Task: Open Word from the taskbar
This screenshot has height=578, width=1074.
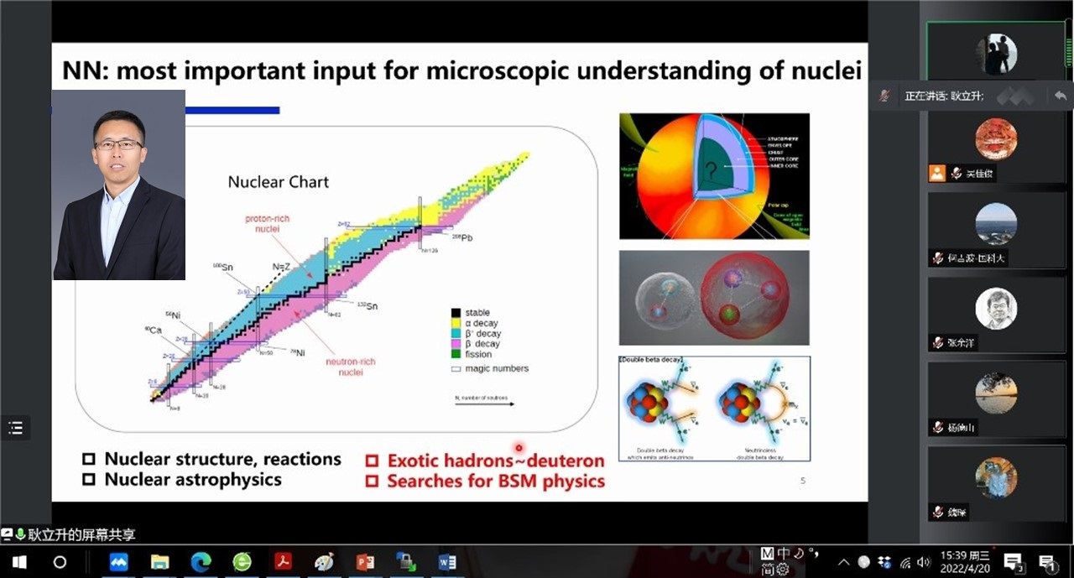Action: [x=446, y=562]
